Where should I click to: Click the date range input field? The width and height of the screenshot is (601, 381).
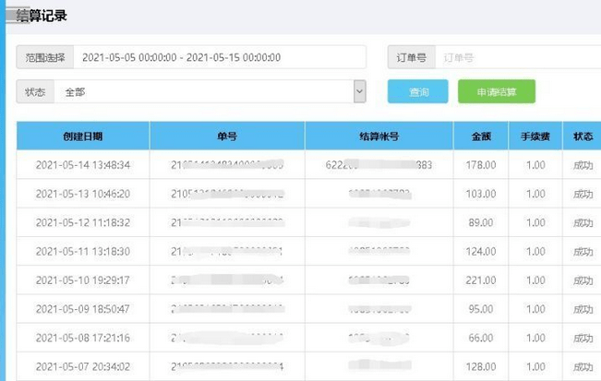tap(219, 57)
